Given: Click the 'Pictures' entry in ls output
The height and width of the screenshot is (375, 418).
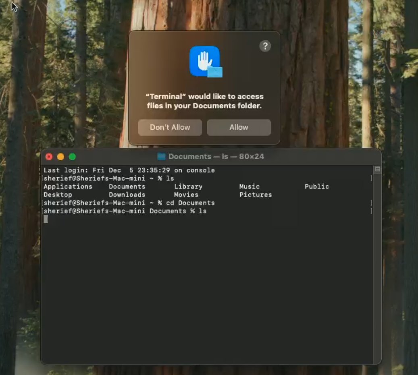Looking at the screenshot, I should click(256, 195).
